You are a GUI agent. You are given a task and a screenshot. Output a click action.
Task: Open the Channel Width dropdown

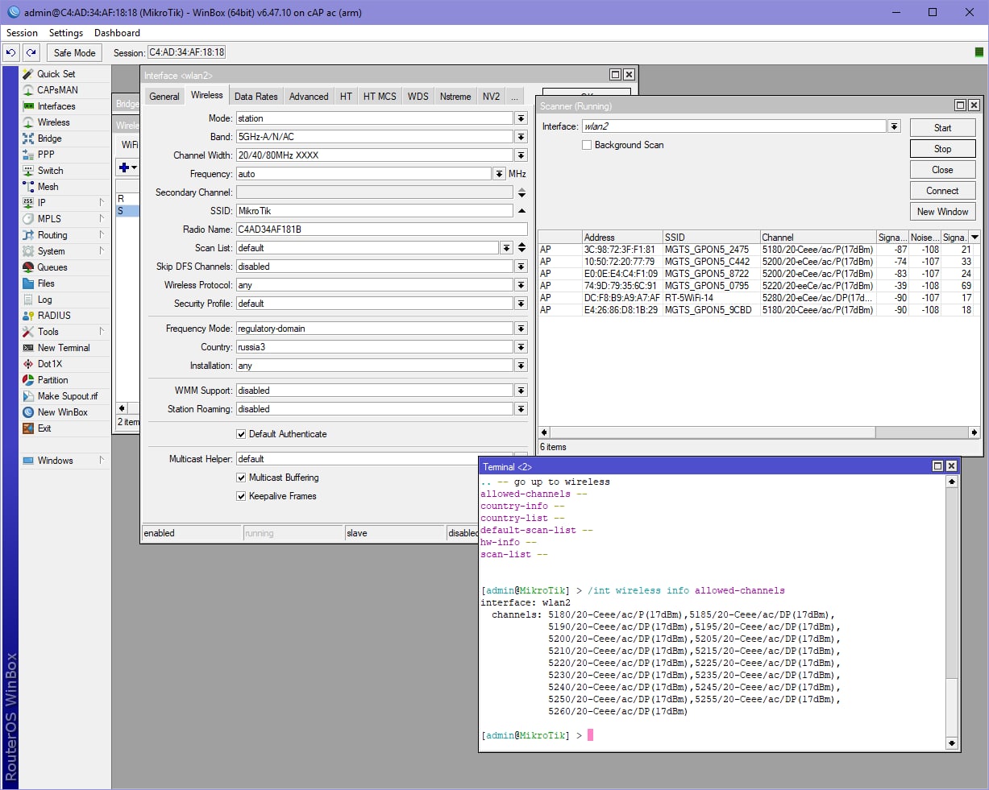click(522, 155)
